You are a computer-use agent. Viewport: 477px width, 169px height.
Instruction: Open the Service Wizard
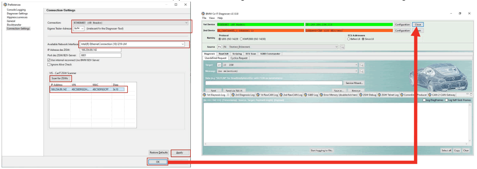[x=354, y=83]
